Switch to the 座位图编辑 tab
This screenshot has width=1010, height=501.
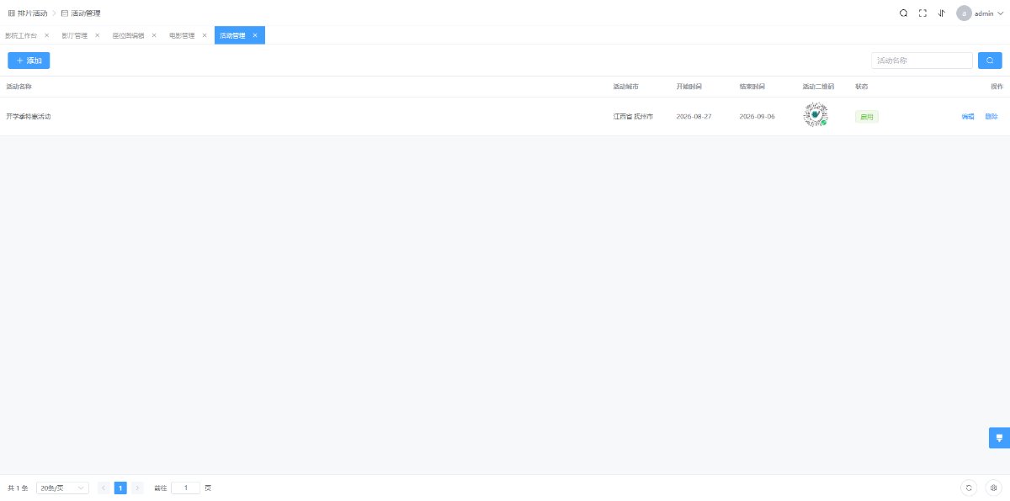[128, 35]
